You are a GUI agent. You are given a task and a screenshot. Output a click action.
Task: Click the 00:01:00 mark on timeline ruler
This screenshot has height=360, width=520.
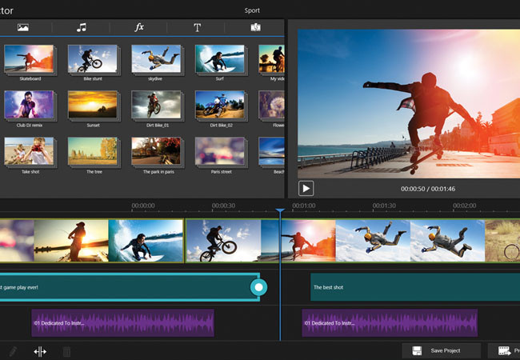point(304,206)
